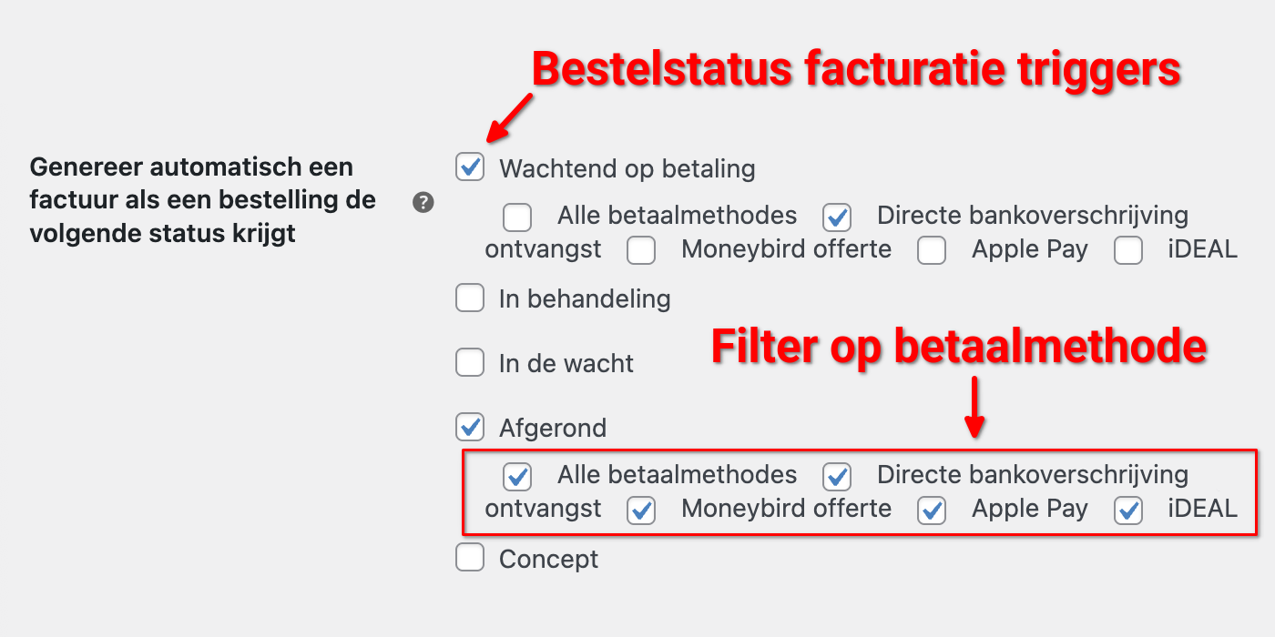Deselect Apple Pay checkbox under Afgerond

[932, 510]
